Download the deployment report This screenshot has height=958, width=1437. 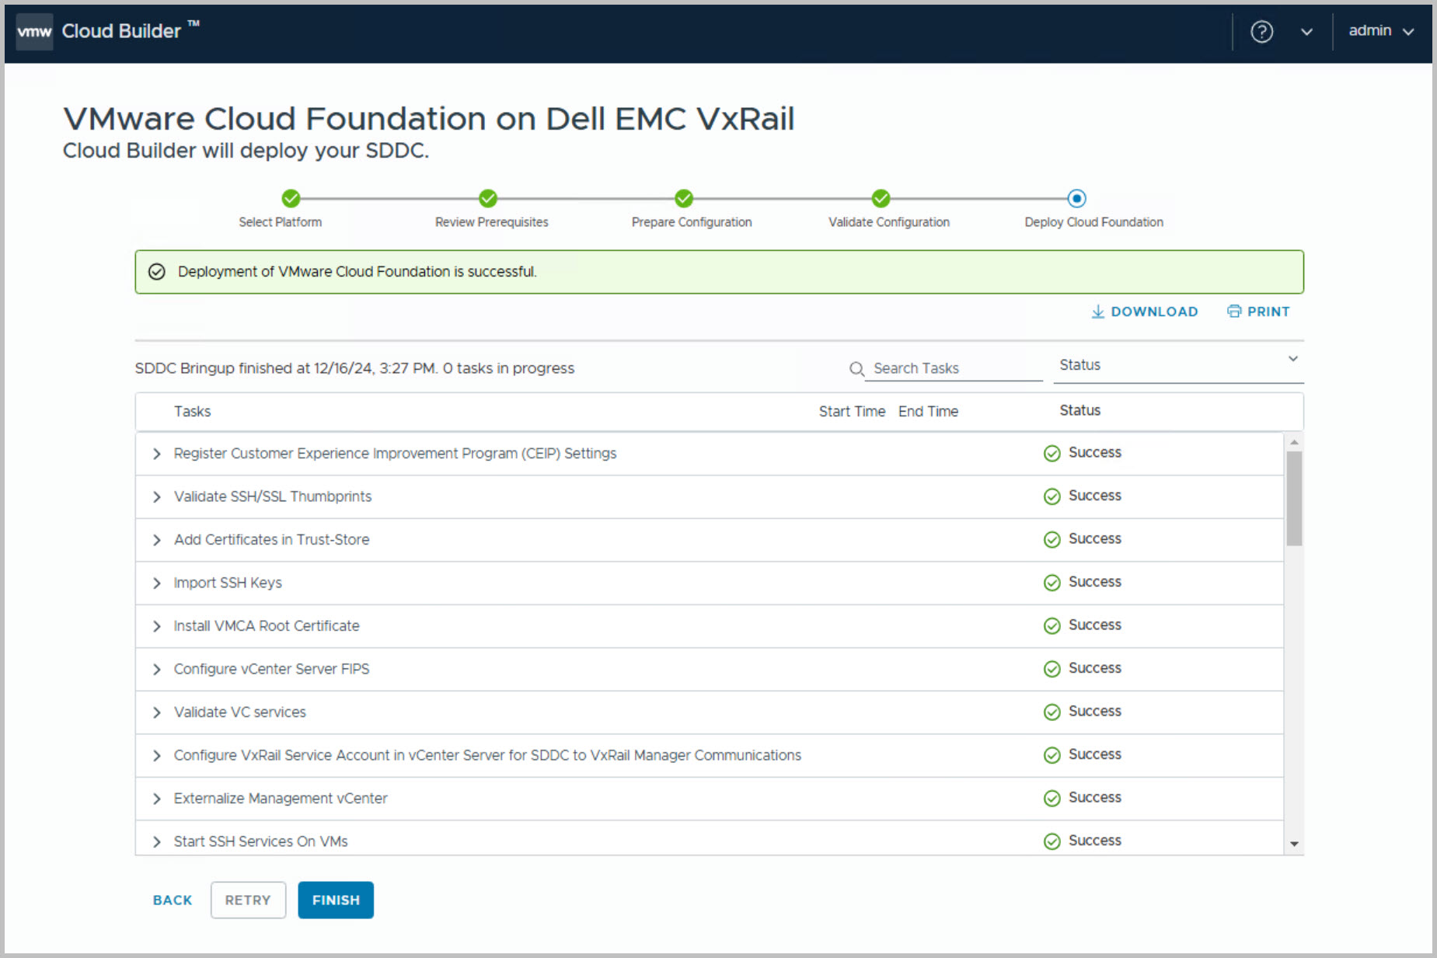click(1144, 312)
